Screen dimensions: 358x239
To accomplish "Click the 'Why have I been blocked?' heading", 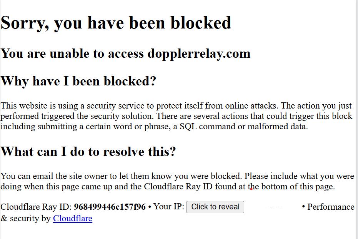I will [x=78, y=81].
